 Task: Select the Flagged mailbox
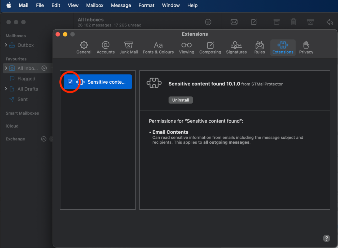[x=26, y=79]
